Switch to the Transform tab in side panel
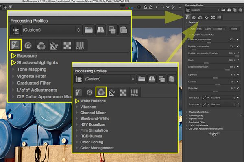 [x=207, y=17]
